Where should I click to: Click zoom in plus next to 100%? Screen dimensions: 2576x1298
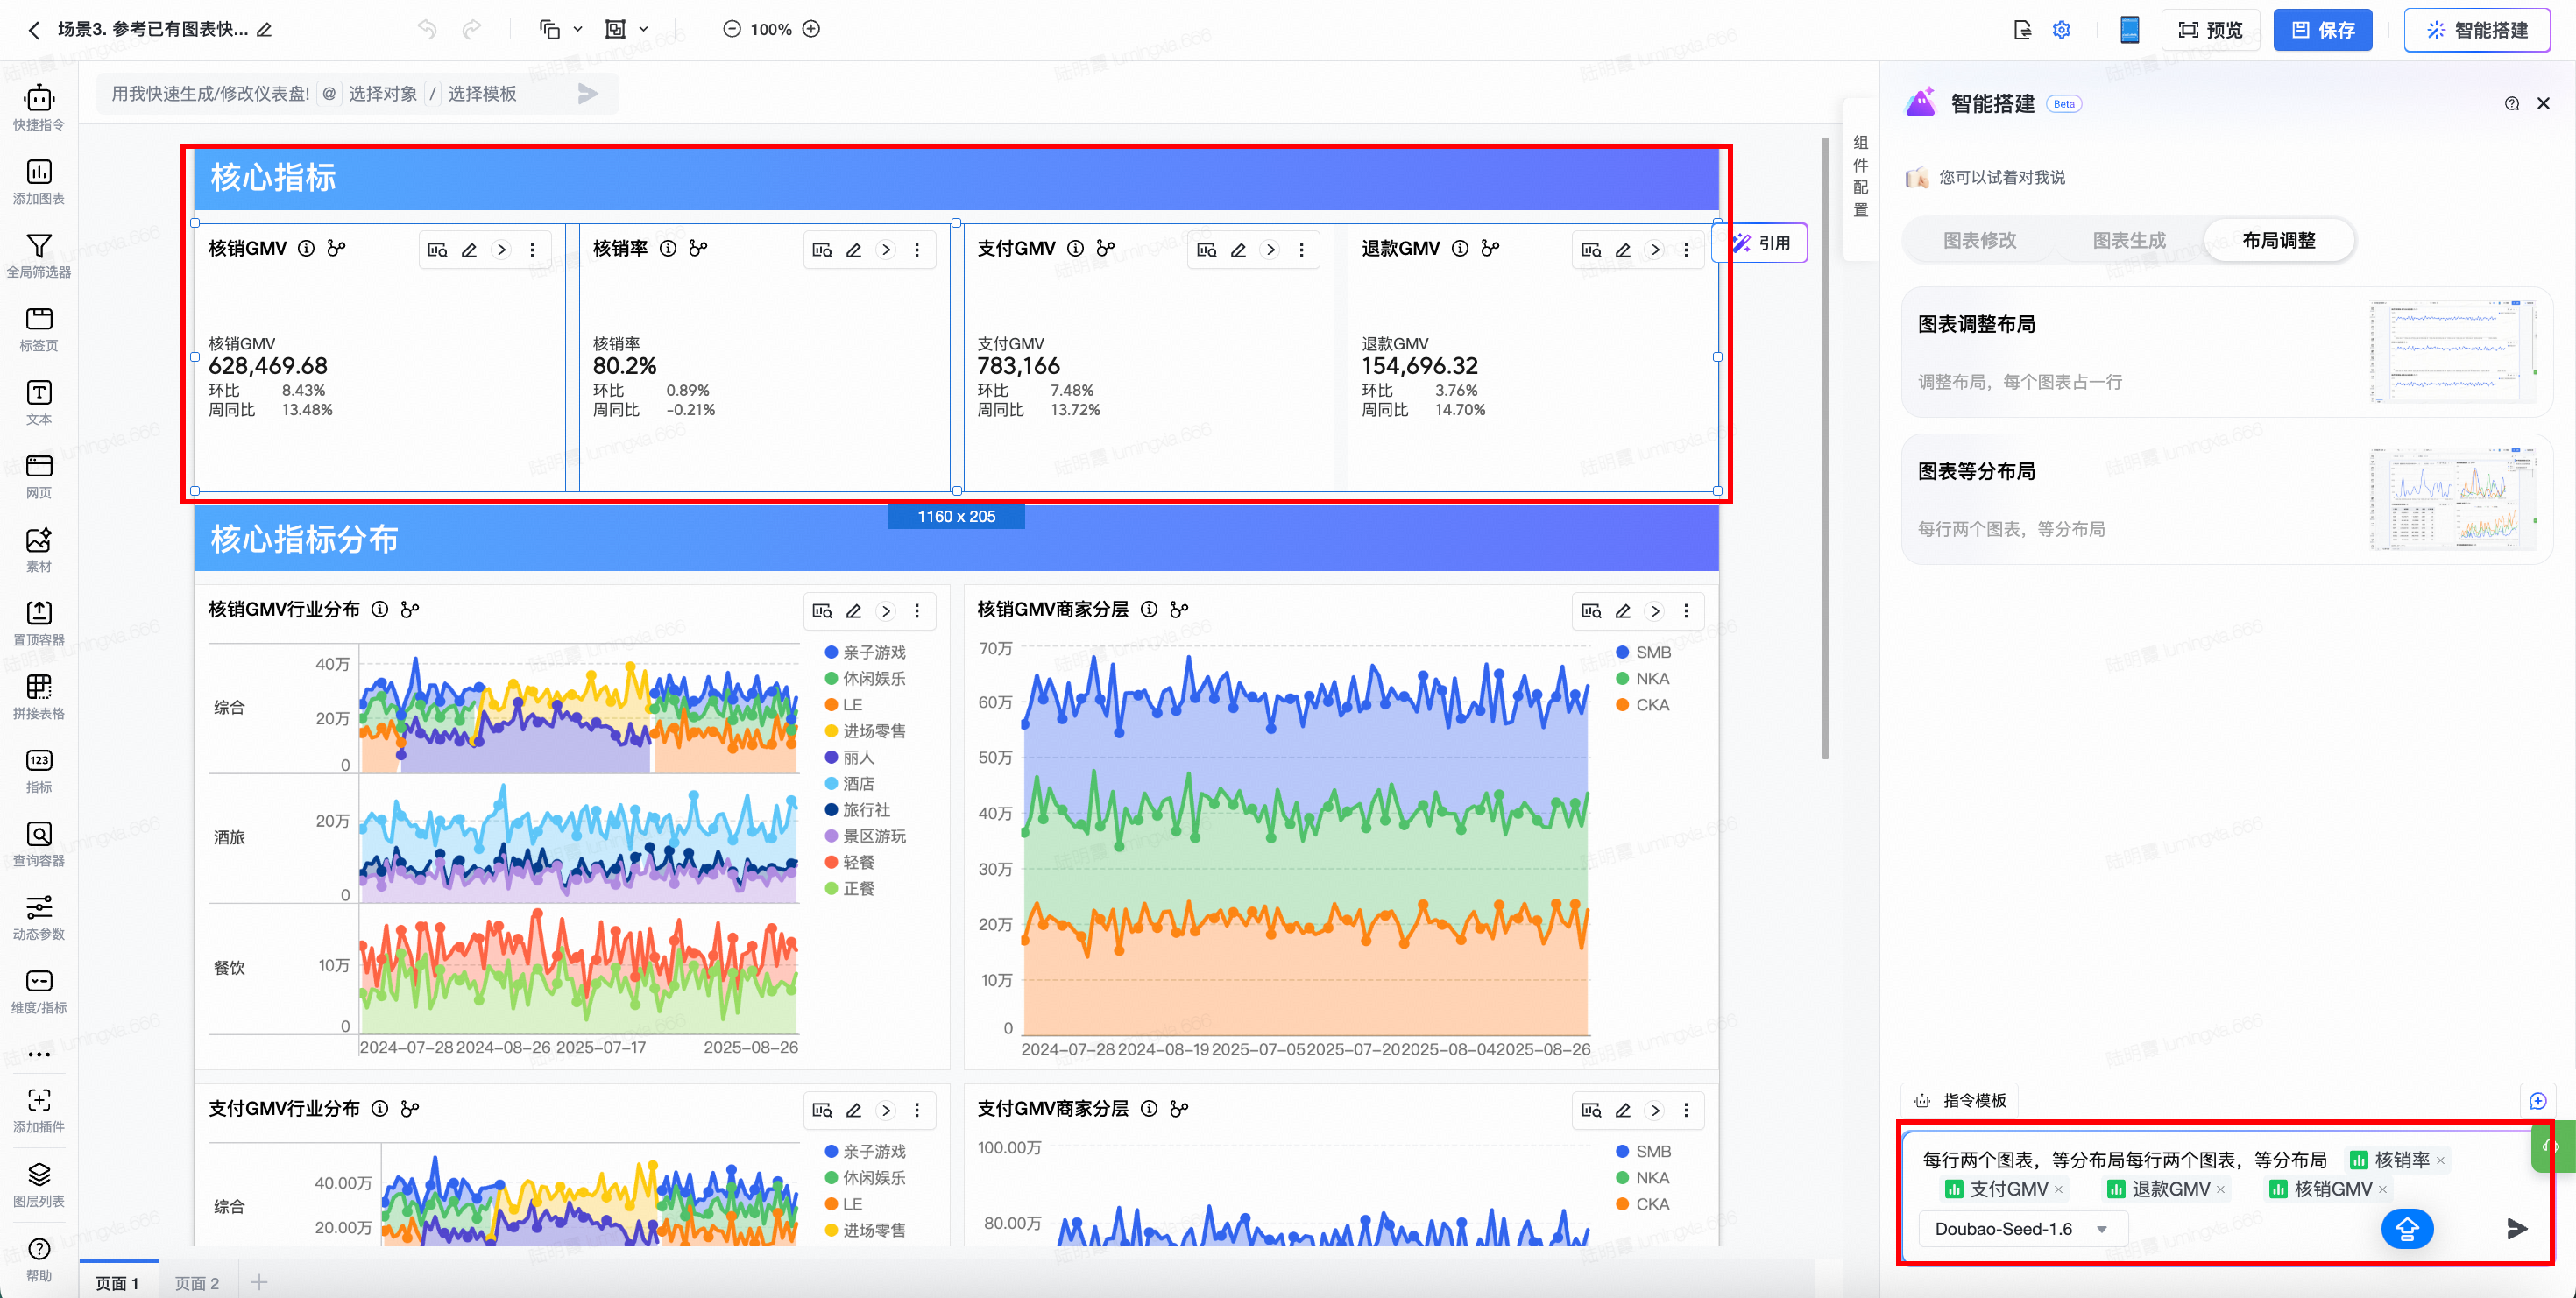point(811,29)
